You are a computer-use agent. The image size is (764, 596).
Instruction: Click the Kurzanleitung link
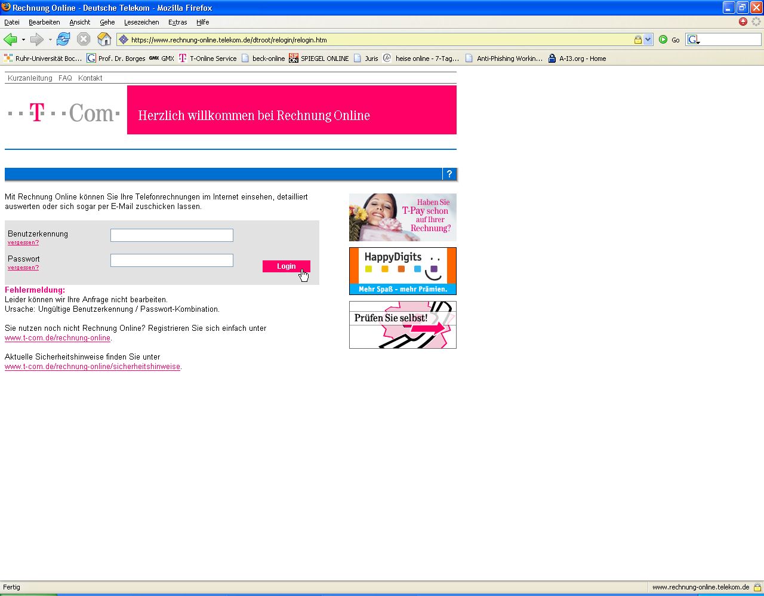click(x=30, y=78)
